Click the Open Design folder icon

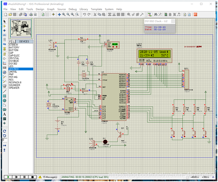tap(10, 14)
